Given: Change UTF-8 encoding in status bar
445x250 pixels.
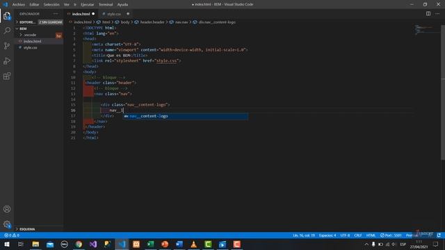Looking at the screenshot, I should 345,235.
